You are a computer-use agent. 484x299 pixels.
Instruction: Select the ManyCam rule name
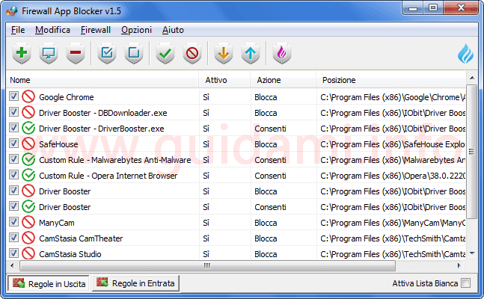(57, 223)
